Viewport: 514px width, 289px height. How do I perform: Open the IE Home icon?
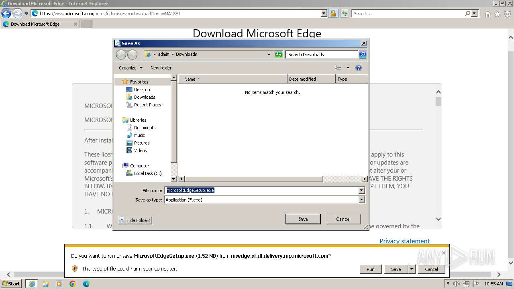tap(487, 14)
